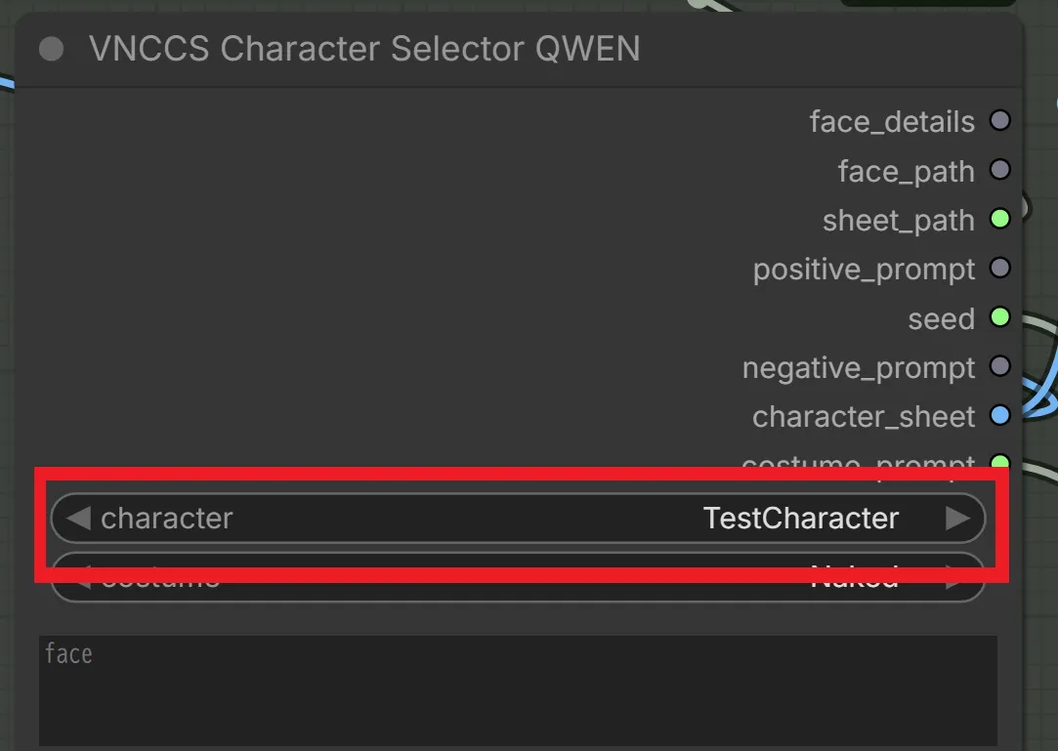Switch to next character with right arrow

(x=958, y=518)
